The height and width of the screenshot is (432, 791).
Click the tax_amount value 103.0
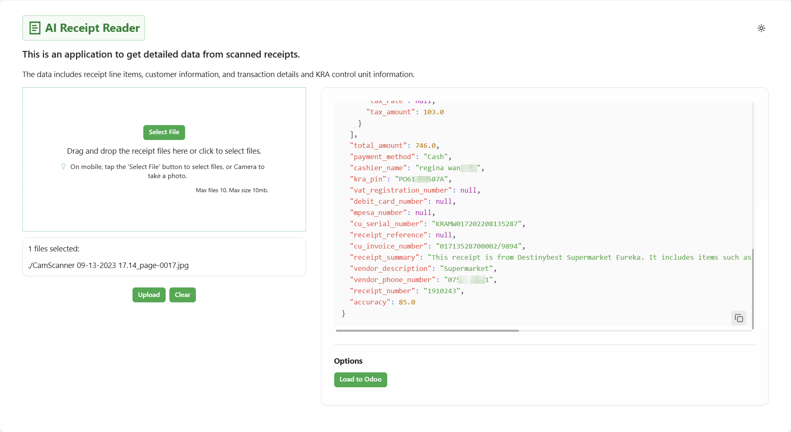pyautogui.click(x=433, y=112)
